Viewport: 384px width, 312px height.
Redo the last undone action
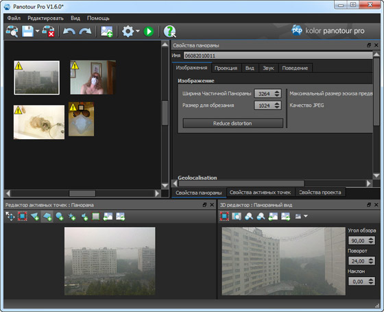pyautogui.click(x=86, y=32)
